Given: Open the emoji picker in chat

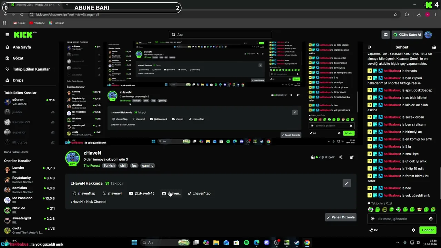Looking at the screenshot, I should pos(431,219).
